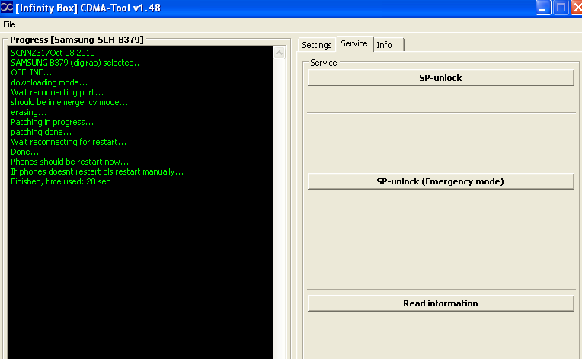Click the 'Done...' log line
This screenshot has height=359, width=582.
pos(24,152)
